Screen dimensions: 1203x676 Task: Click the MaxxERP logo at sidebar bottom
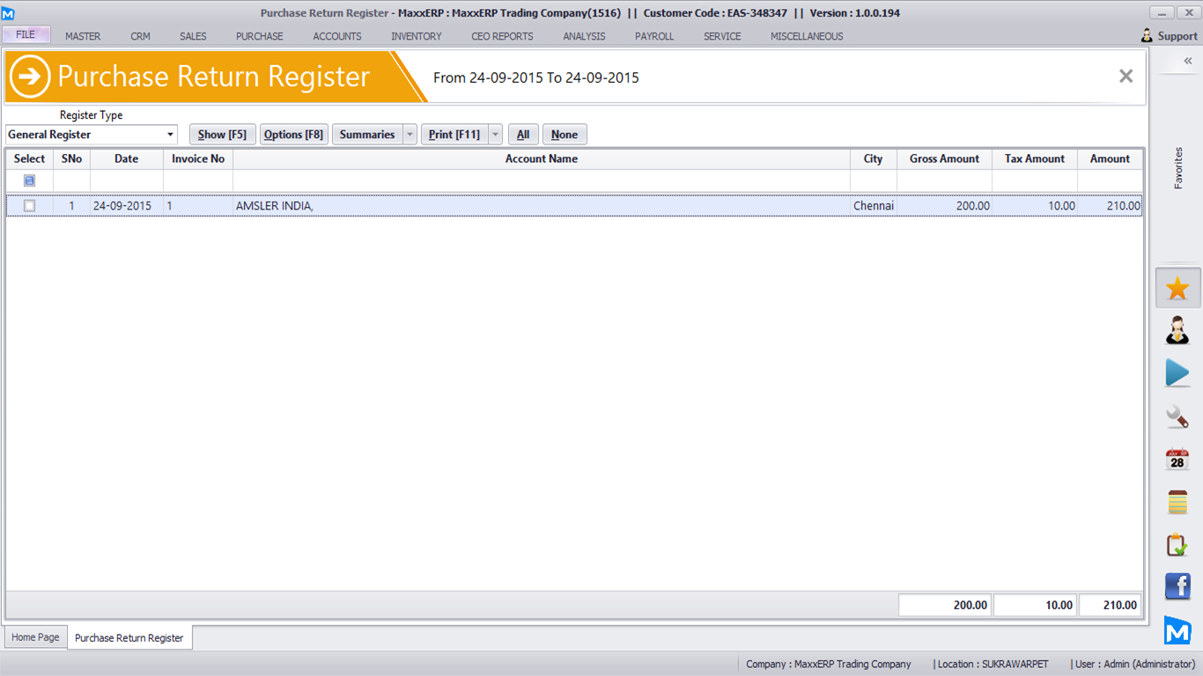(1177, 630)
